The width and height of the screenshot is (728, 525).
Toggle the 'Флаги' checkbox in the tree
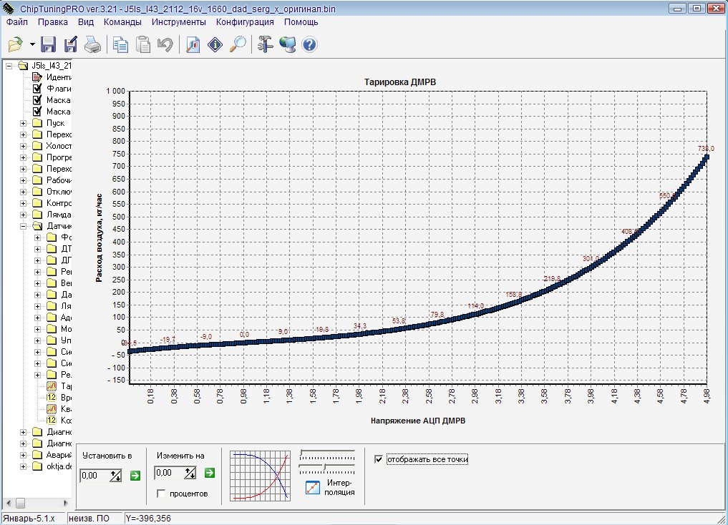[37, 89]
